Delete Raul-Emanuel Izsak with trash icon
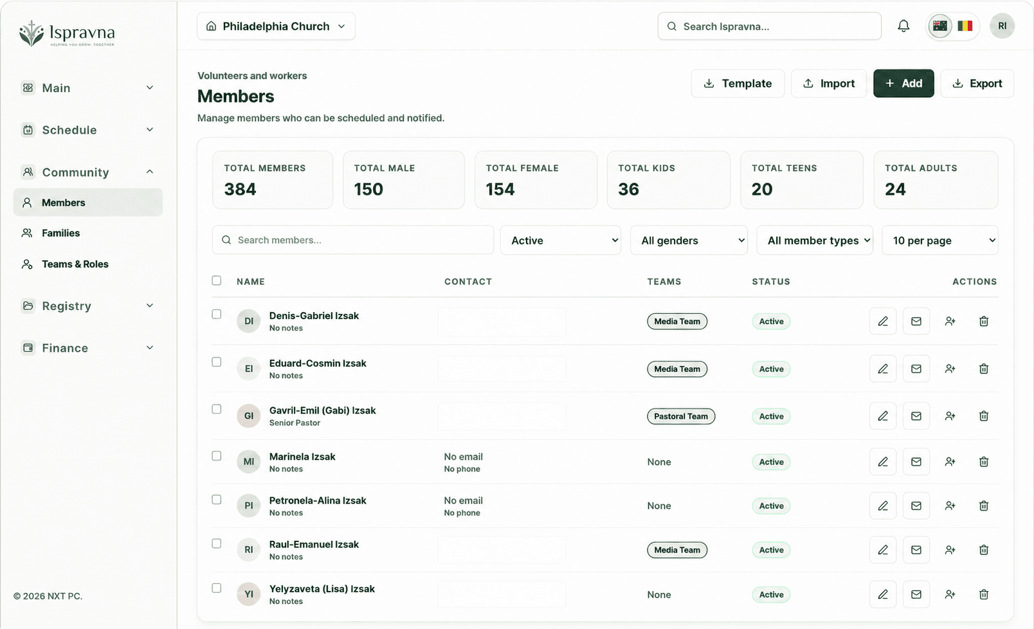The width and height of the screenshot is (1034, 629). coord(984,550)
